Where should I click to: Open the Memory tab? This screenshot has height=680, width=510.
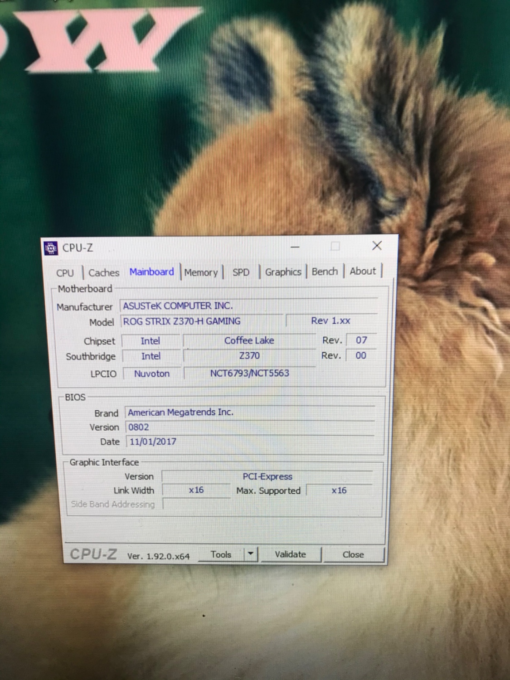pos(201,272)
